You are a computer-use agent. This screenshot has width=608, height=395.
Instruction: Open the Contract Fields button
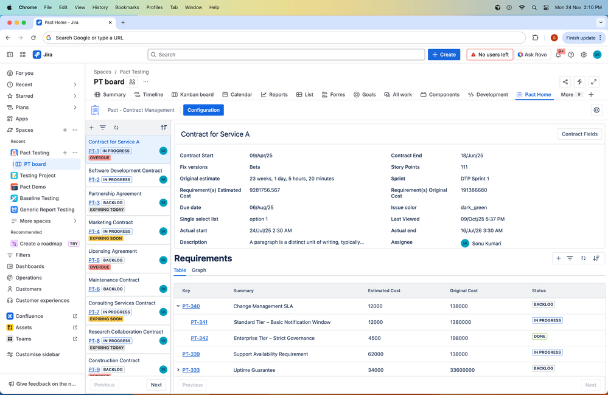tap(579, 134)
